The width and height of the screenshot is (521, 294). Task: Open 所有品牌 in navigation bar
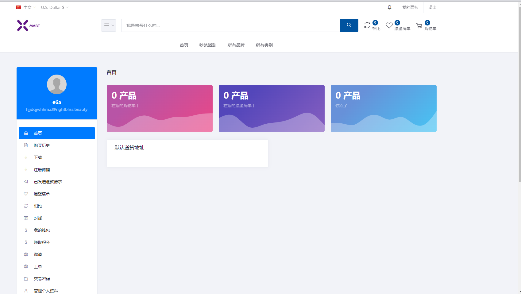236,45
